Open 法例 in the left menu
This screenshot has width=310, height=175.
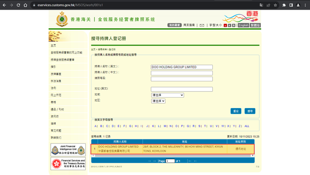53,88
